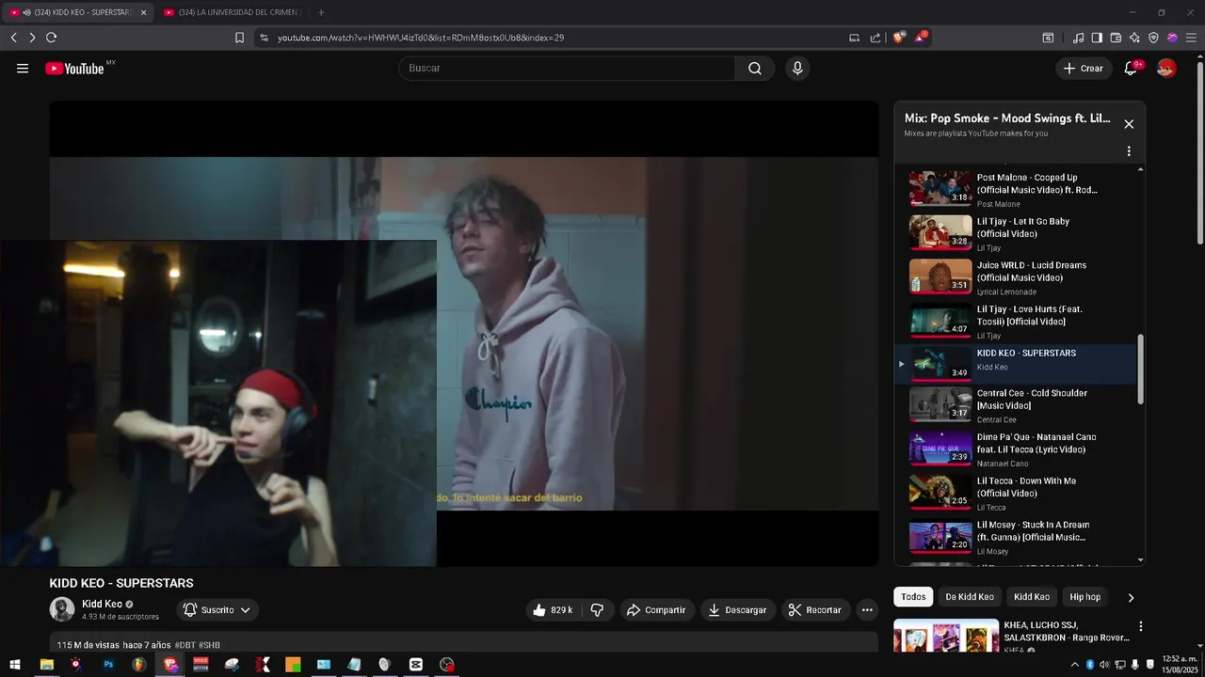This screenshot has width=1205, height=677.
Task: Click the Brave Shields lion icon
Action: point(898,38)
